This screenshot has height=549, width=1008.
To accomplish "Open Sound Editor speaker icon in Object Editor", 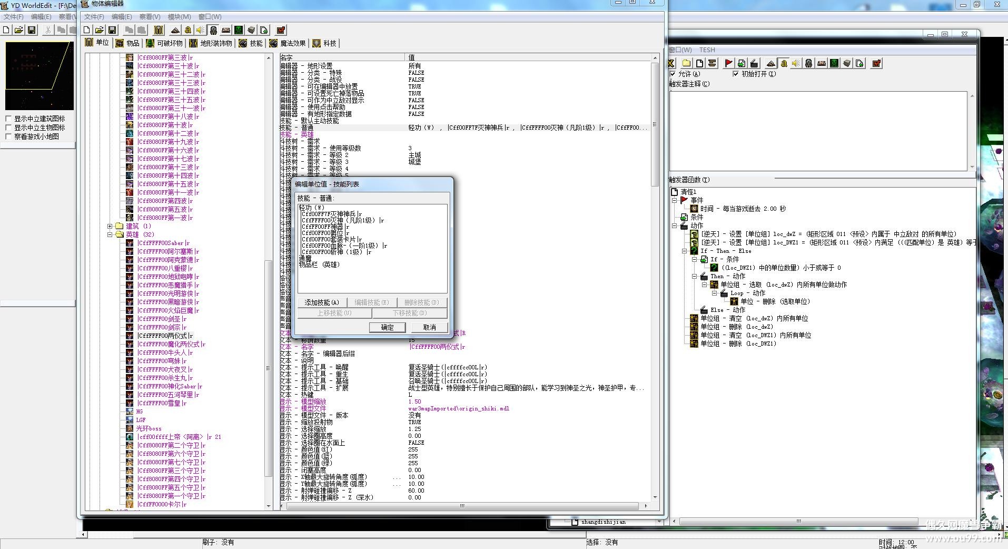I will point(201,30).
